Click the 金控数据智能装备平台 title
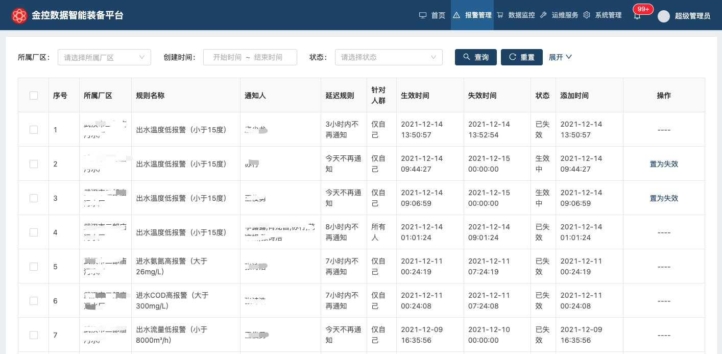This screenshot has height=354, width=722. [78, 16]
